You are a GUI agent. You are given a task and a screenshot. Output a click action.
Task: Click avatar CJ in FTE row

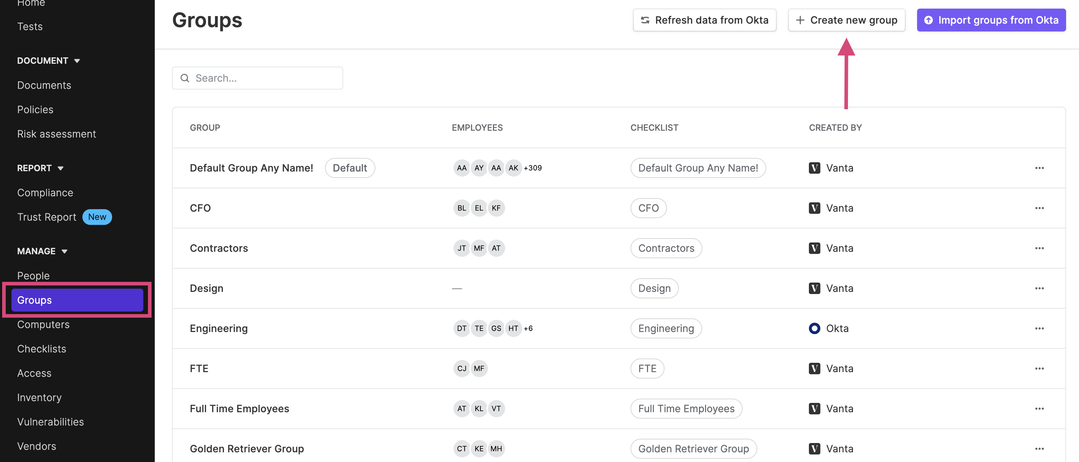(462, 369)
